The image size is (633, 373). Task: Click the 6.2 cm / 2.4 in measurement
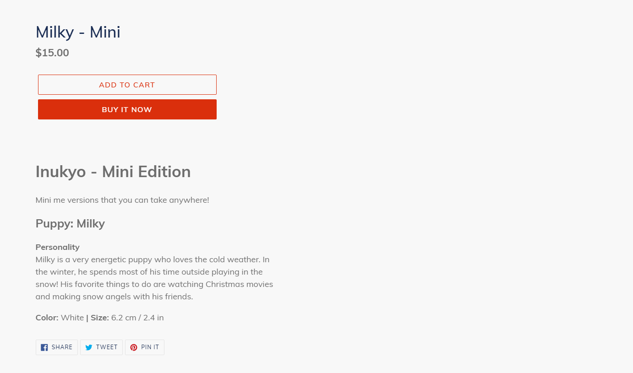tap(137, 318)
